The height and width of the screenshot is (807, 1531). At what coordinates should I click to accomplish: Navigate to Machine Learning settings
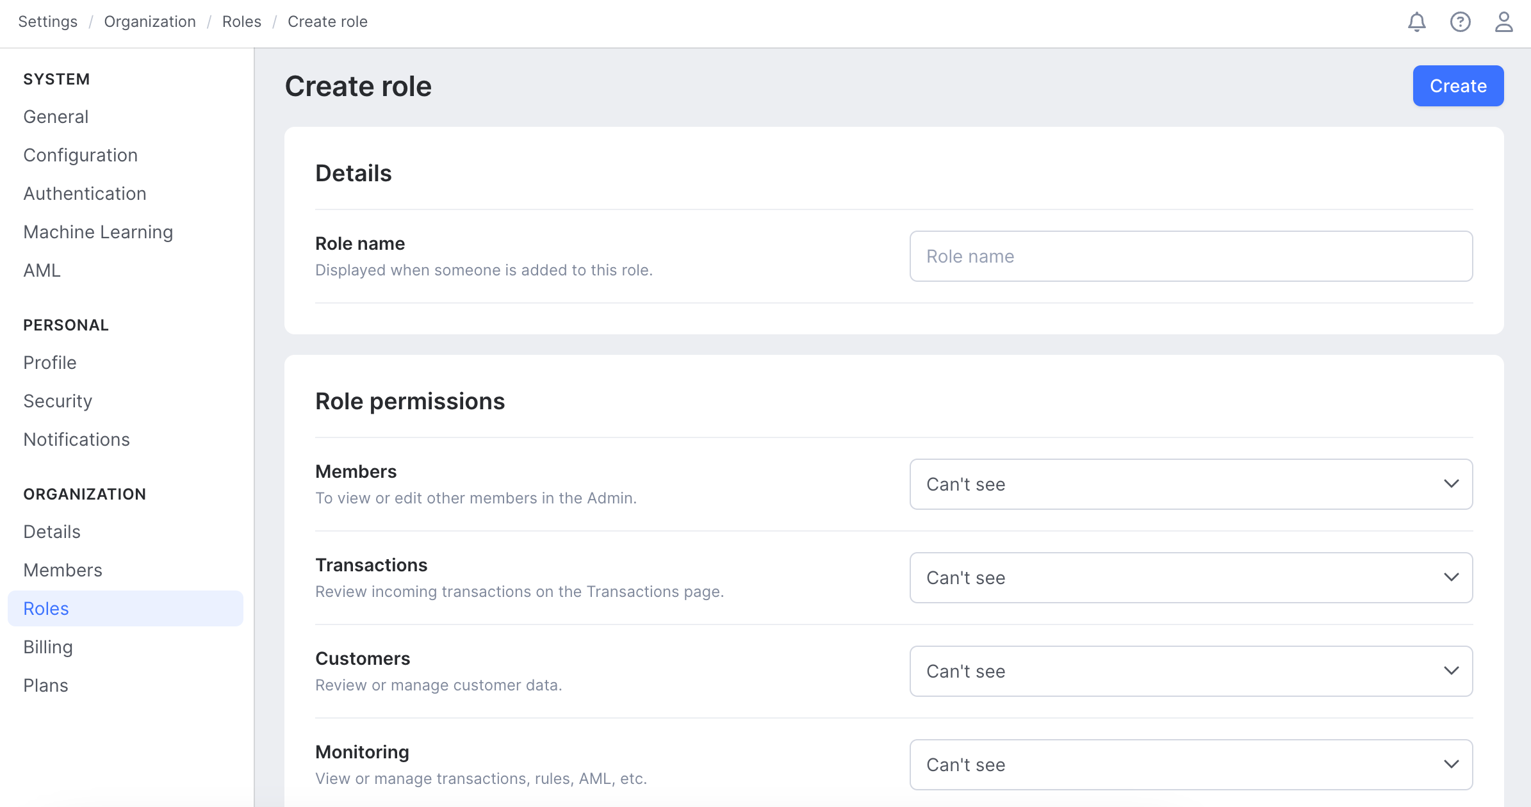click(98, 231)
